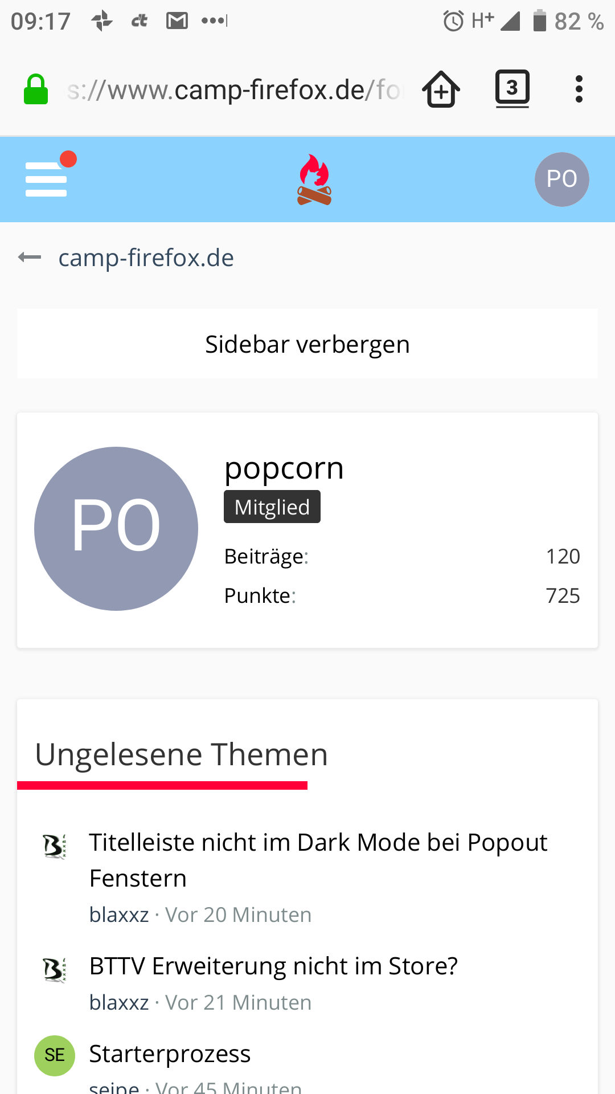Image resolution: width=615 pixels, height=1094 pixels.
Task: Tap the green lock security icon
Action: point(36,89)
